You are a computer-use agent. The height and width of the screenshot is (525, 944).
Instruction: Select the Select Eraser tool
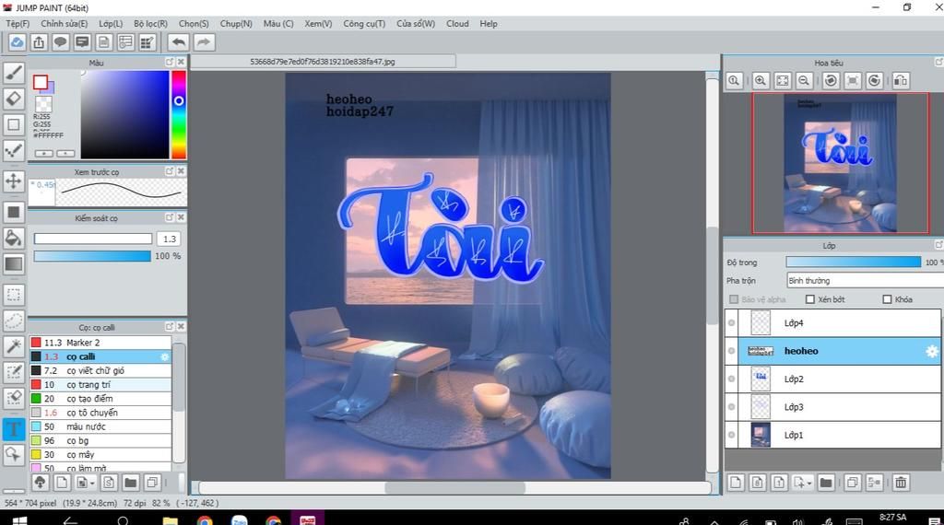click(14, 398)
